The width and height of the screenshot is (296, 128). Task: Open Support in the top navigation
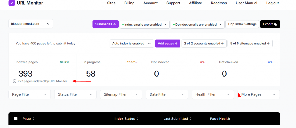pyautogui.click(x=173, y=3)
